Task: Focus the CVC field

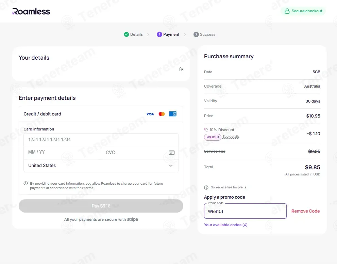Action: (x=140, y=153)
